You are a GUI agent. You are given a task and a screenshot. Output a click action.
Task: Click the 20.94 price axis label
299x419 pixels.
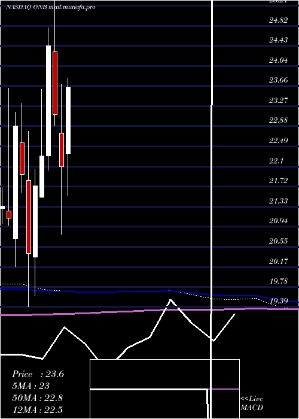278,221
